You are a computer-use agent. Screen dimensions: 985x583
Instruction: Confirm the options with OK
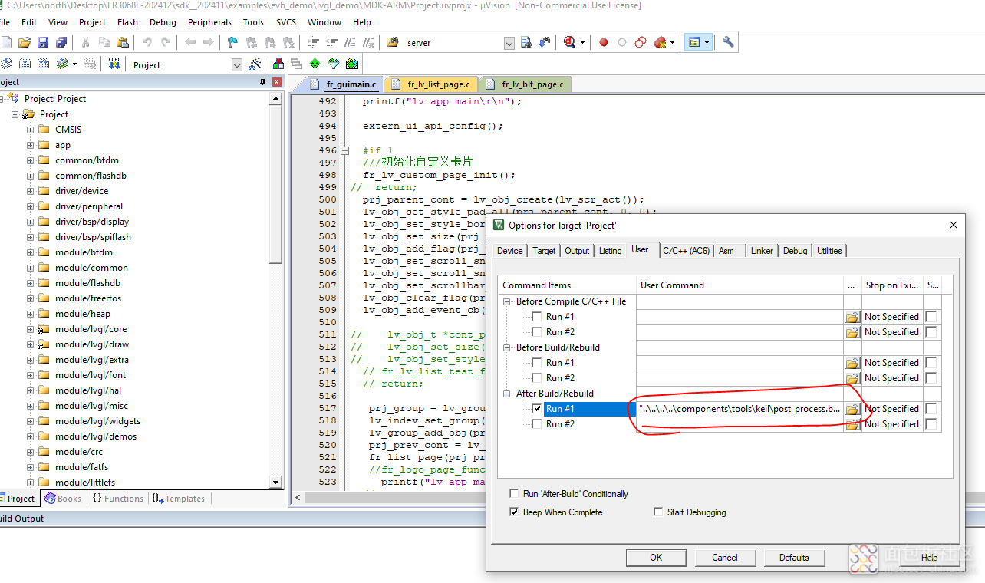(656, 558)
